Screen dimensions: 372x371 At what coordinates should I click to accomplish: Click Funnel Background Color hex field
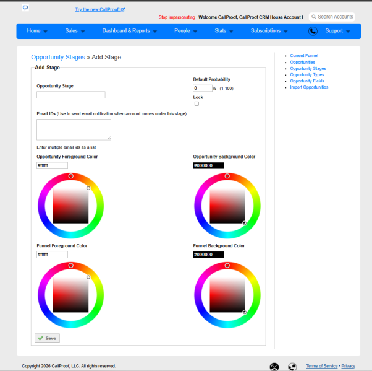208,255
